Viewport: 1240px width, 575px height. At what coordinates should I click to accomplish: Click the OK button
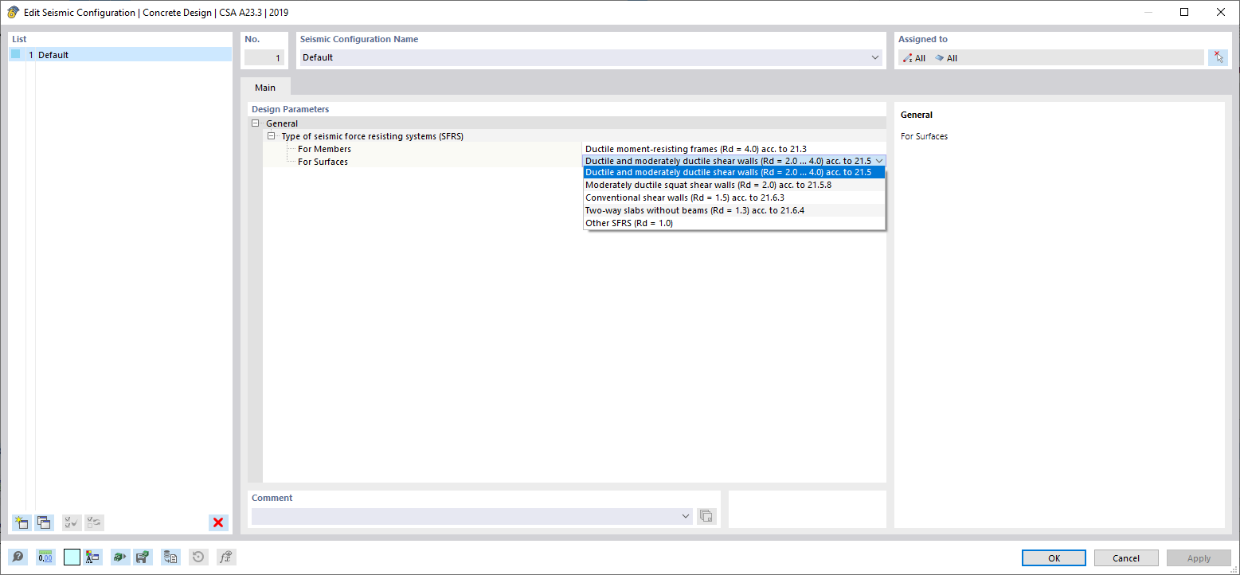(x=1054, y=558)
